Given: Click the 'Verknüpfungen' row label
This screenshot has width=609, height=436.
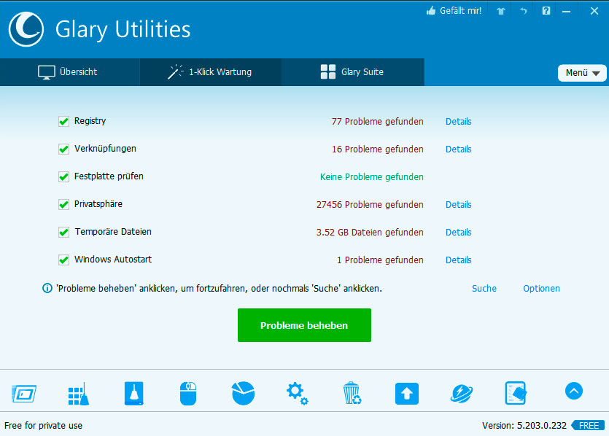Looking at the screenshot, I should pyautogui.click(x=105, y=149).
